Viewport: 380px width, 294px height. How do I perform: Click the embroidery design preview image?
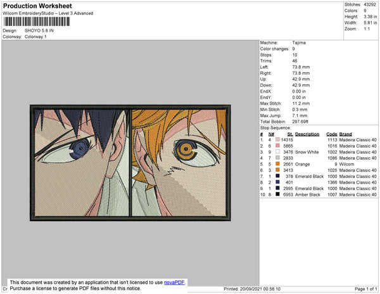(130, 163)
